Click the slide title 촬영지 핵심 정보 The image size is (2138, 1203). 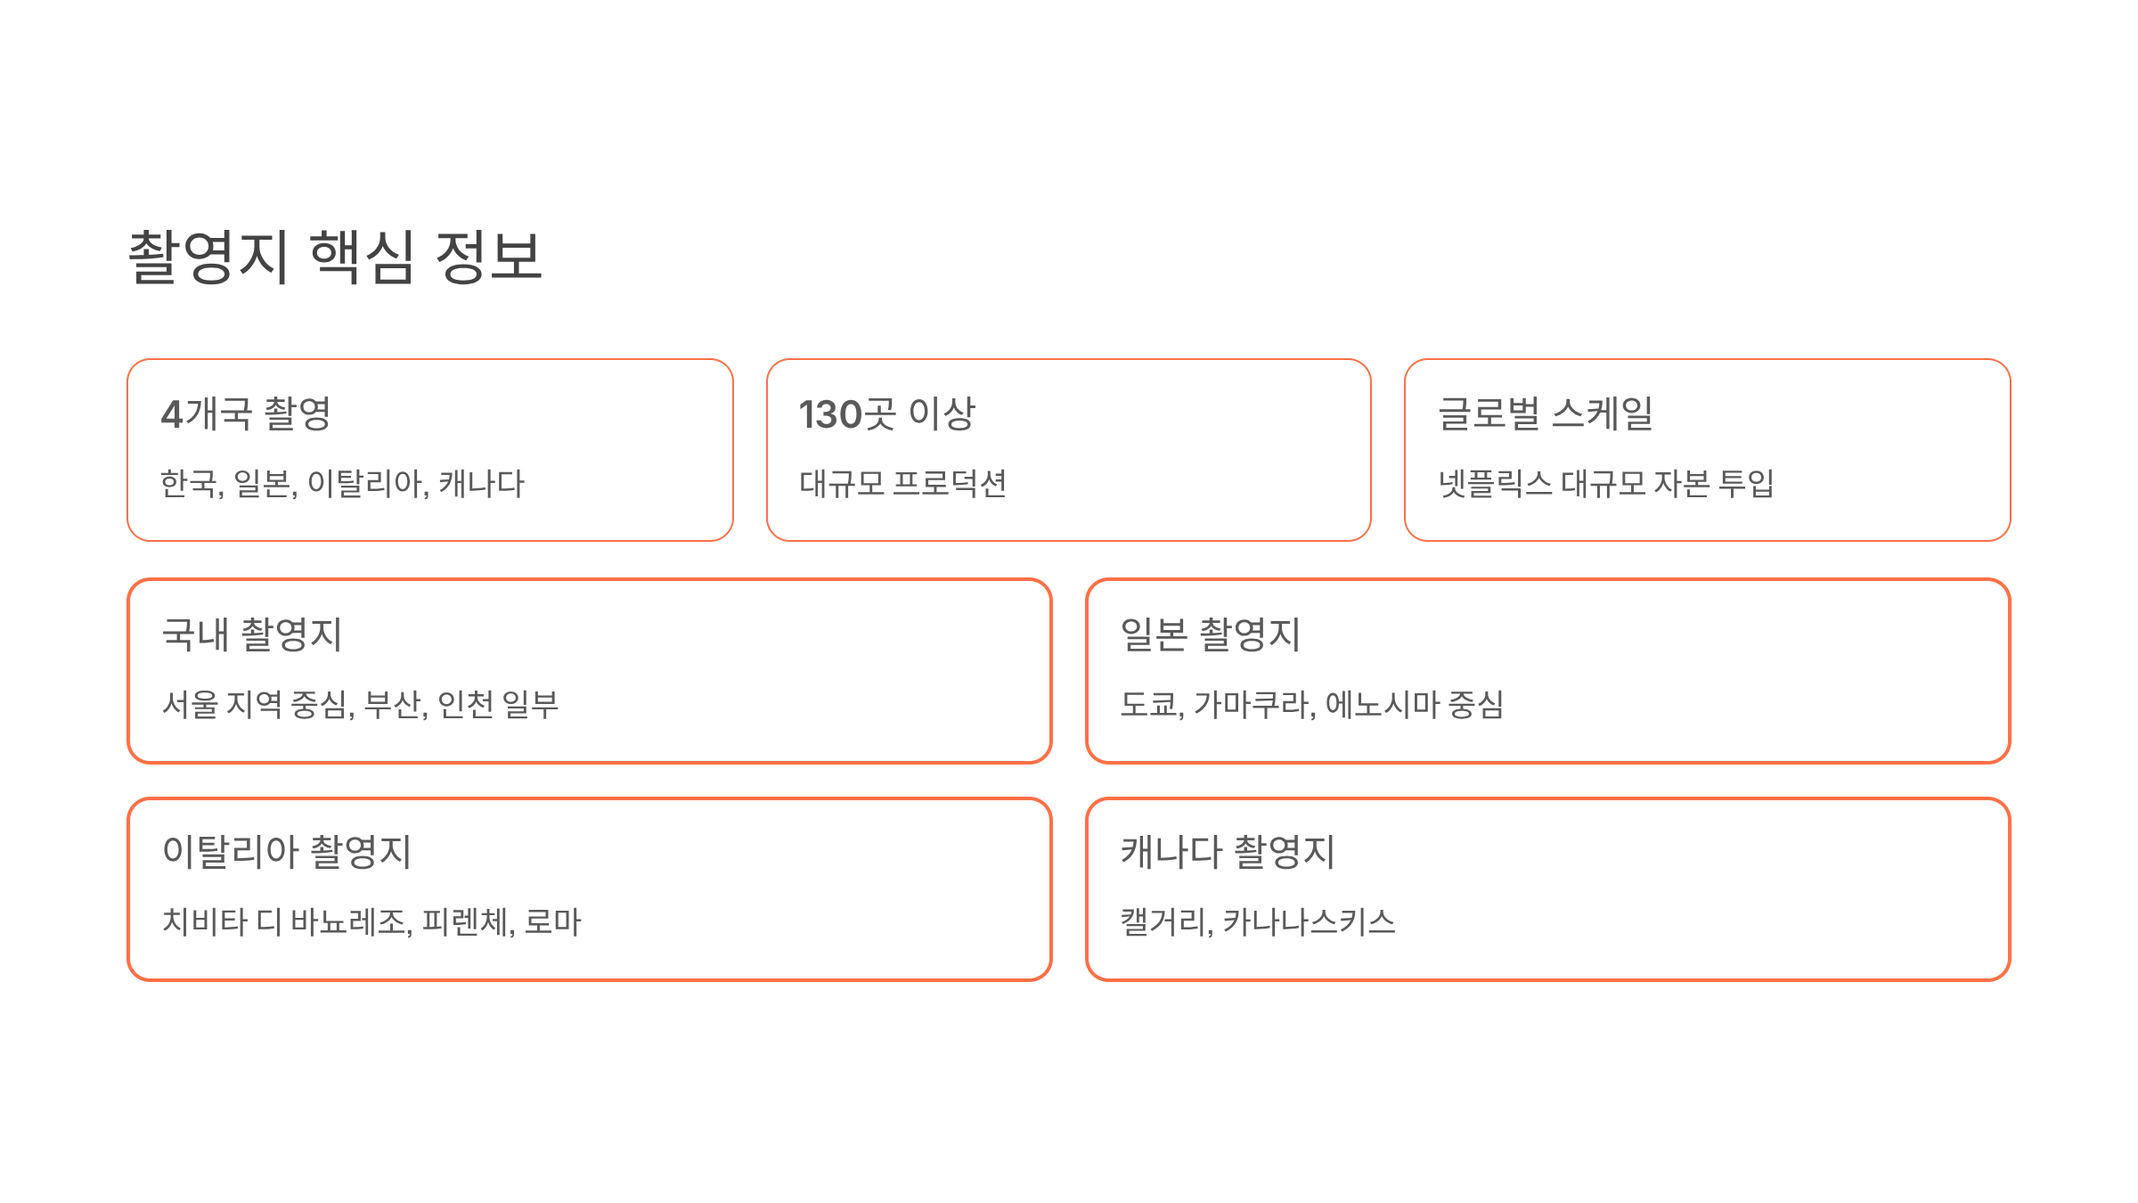(335, 257)
